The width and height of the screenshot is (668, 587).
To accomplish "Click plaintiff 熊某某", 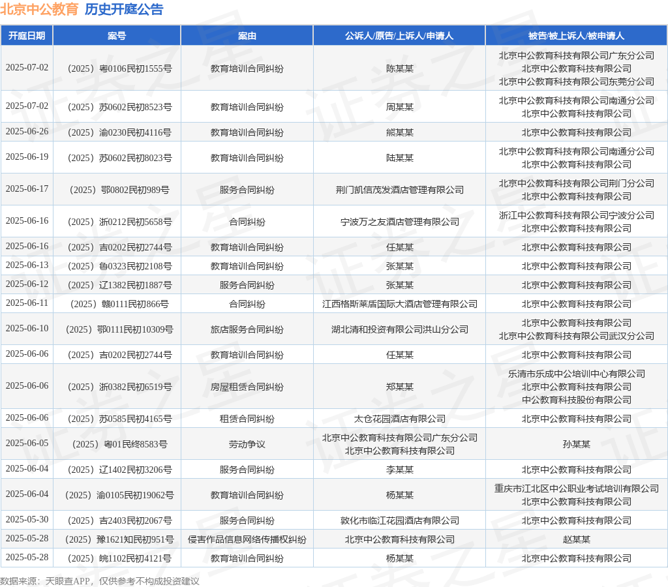I will [400, 132].
